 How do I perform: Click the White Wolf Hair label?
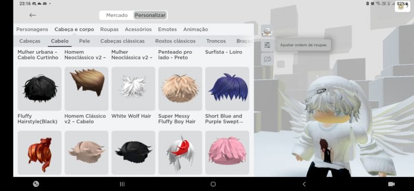coord(131,116)
